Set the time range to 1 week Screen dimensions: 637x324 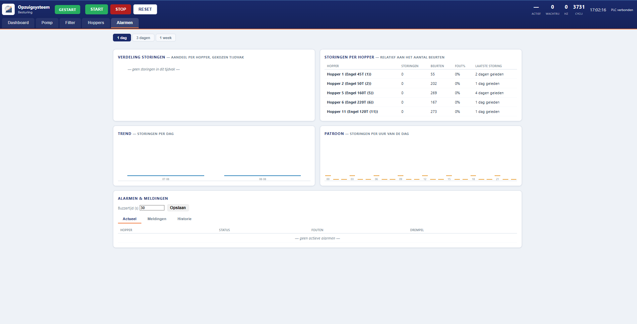tap(165, 38)
